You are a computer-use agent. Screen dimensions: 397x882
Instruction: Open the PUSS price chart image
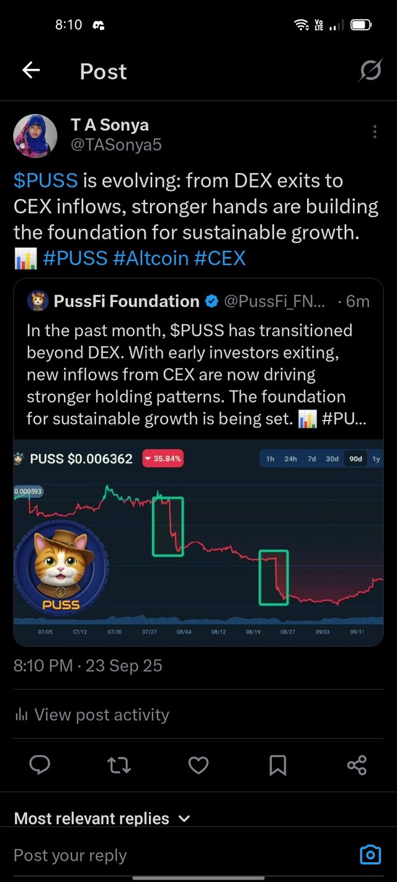click(x=198, y=543)
